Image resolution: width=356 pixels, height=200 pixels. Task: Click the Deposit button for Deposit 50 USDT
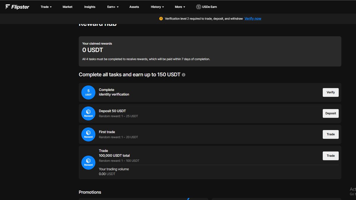pyautogui.click(x=330, y=113)
